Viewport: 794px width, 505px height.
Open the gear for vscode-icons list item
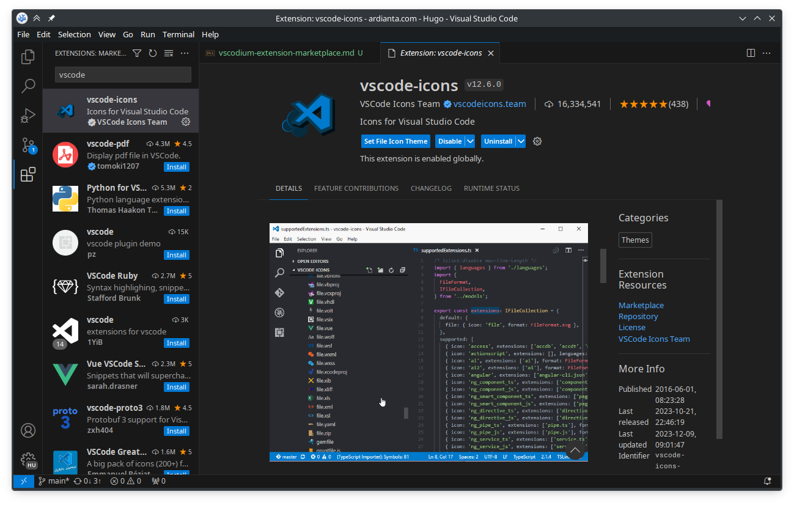tap(186, 122)
